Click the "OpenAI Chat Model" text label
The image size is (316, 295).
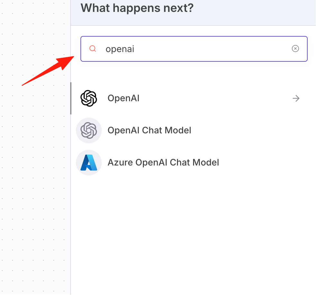point(149,130)
